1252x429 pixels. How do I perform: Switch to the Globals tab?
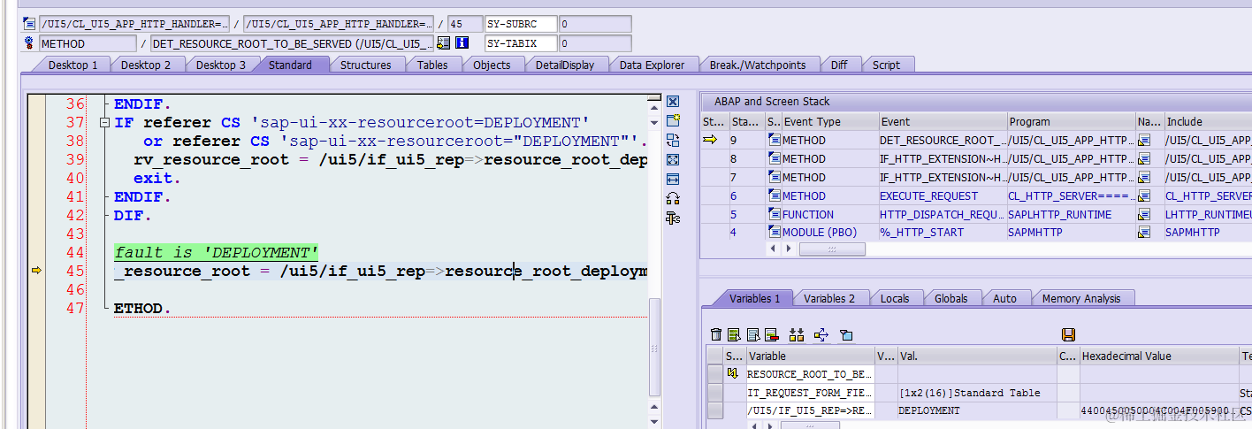pos(950,299)
